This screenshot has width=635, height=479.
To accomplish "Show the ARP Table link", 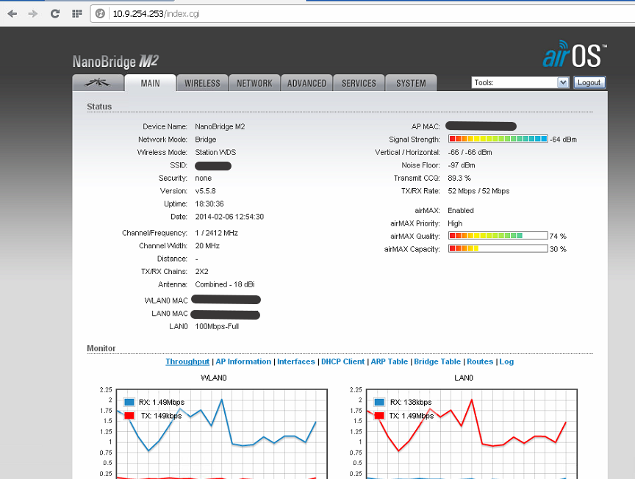I will coord(389,361).
